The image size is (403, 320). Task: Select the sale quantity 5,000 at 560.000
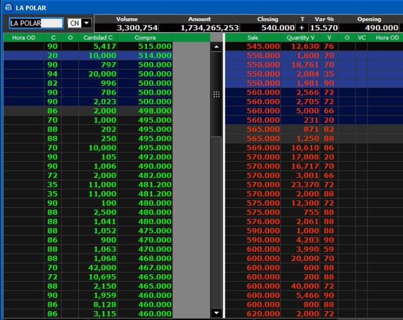coord(307,111)
